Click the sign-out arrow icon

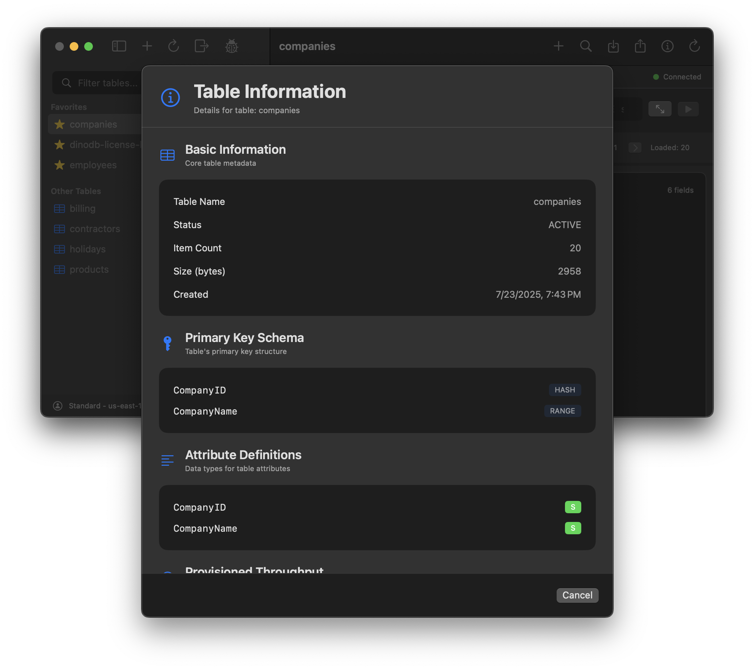(201, 46)
